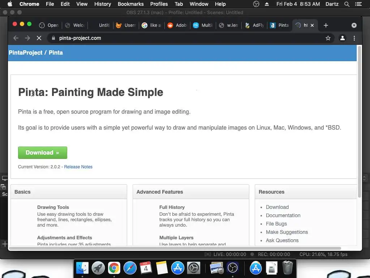
Task: Open the Edit menu
Action: pos(65,4)
